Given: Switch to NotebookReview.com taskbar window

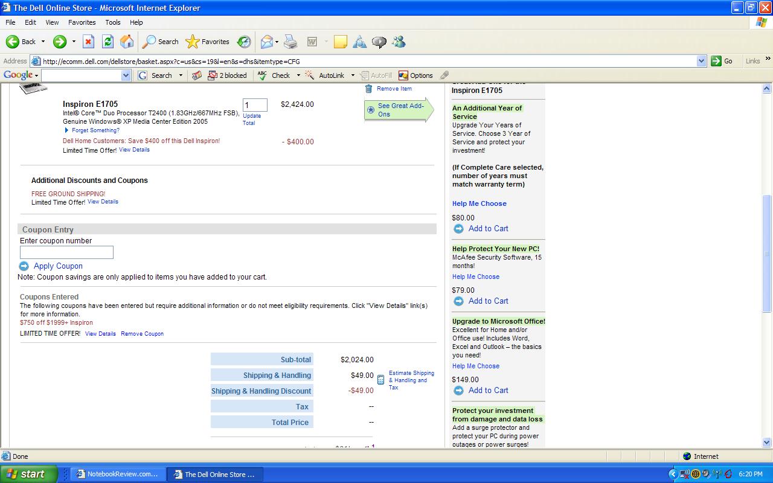Looking at the screenshot, I should point(118,474).
